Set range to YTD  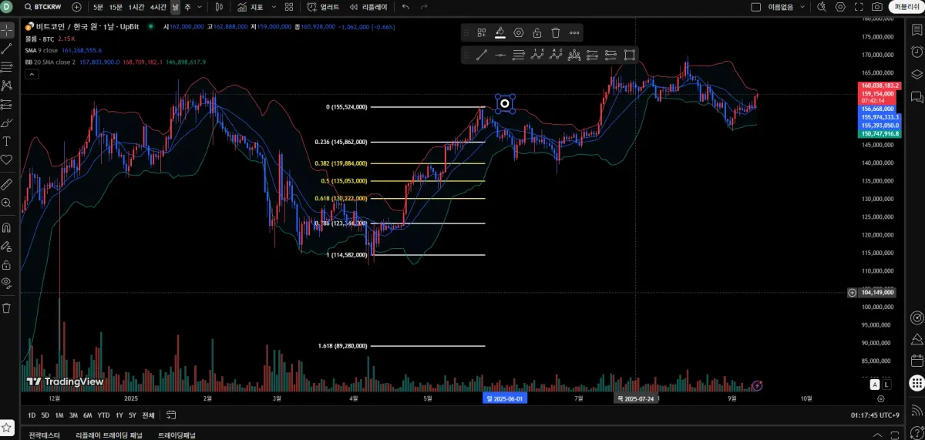(x=103, y=415)
